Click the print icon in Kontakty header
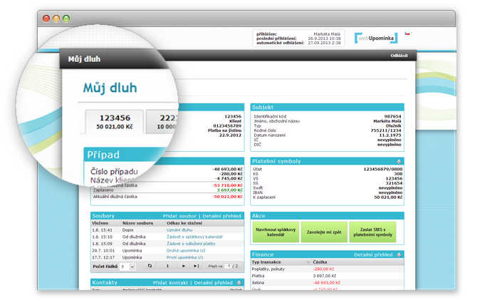This screenshot has height=300, width=497. click(x=239, y=283)
